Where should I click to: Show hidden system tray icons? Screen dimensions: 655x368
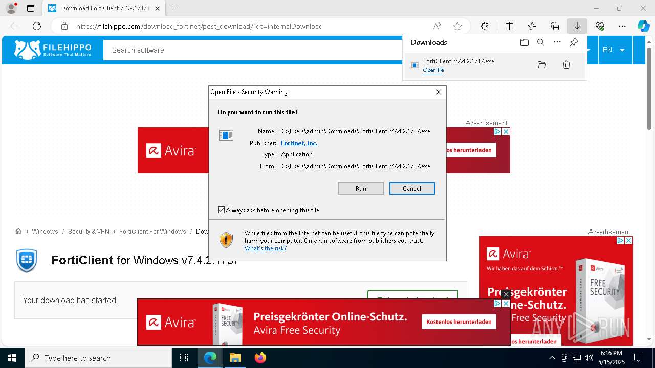pyautogui.click(x=552, y=358)
